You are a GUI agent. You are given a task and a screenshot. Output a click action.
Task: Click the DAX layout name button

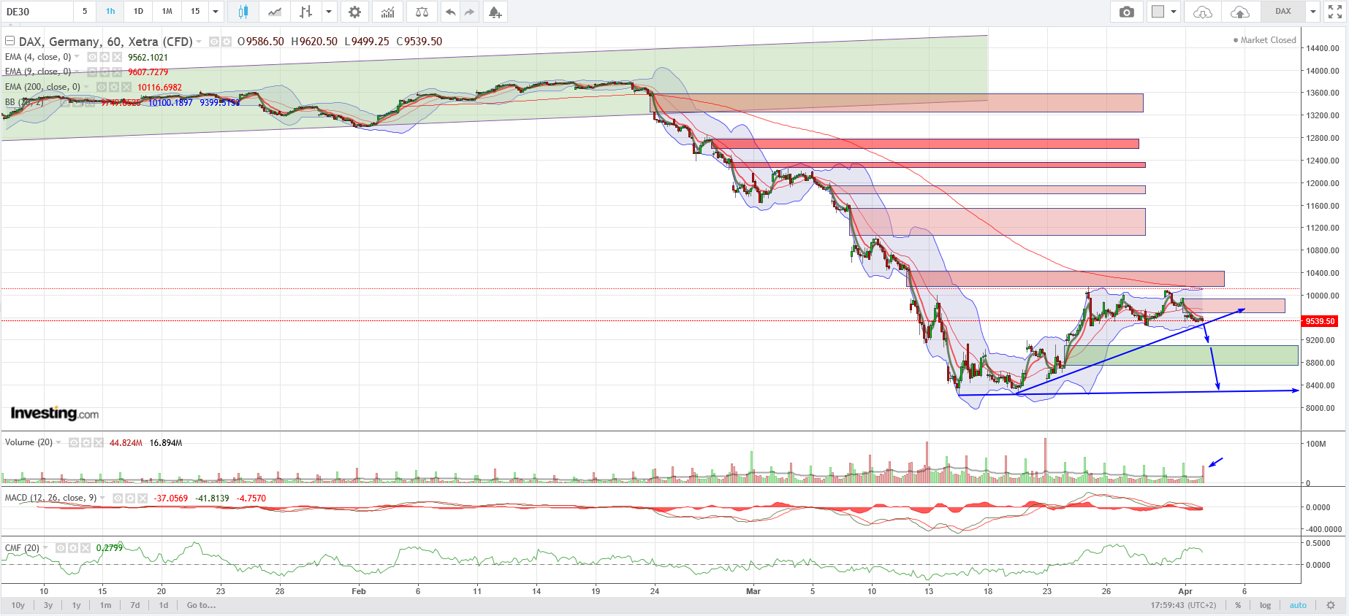click(x=1283, y=12)
